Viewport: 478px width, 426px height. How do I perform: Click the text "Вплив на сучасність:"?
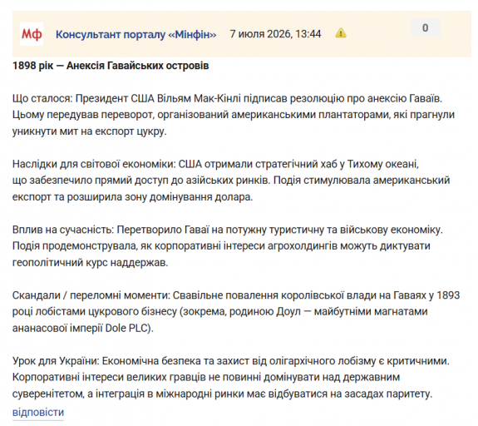[x=63, y=230]
